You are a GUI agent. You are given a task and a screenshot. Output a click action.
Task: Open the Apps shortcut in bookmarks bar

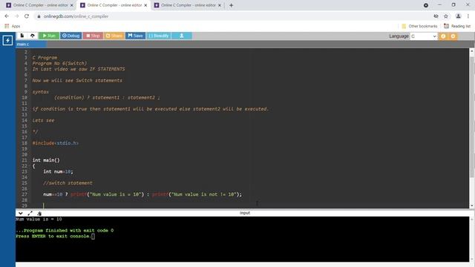12,27
